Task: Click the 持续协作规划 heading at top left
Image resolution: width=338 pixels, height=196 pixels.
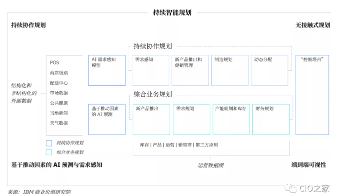Action: click(28, 25)
